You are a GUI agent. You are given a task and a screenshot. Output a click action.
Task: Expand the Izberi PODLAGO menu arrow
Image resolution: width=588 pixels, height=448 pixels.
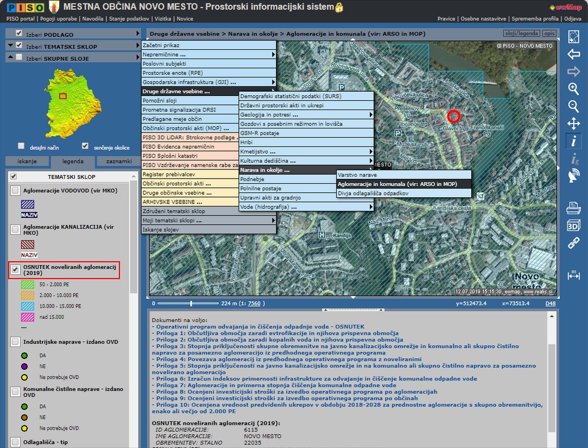138,34
